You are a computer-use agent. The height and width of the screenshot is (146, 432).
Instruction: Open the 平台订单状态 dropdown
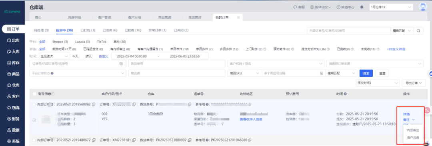coord(78,74)
